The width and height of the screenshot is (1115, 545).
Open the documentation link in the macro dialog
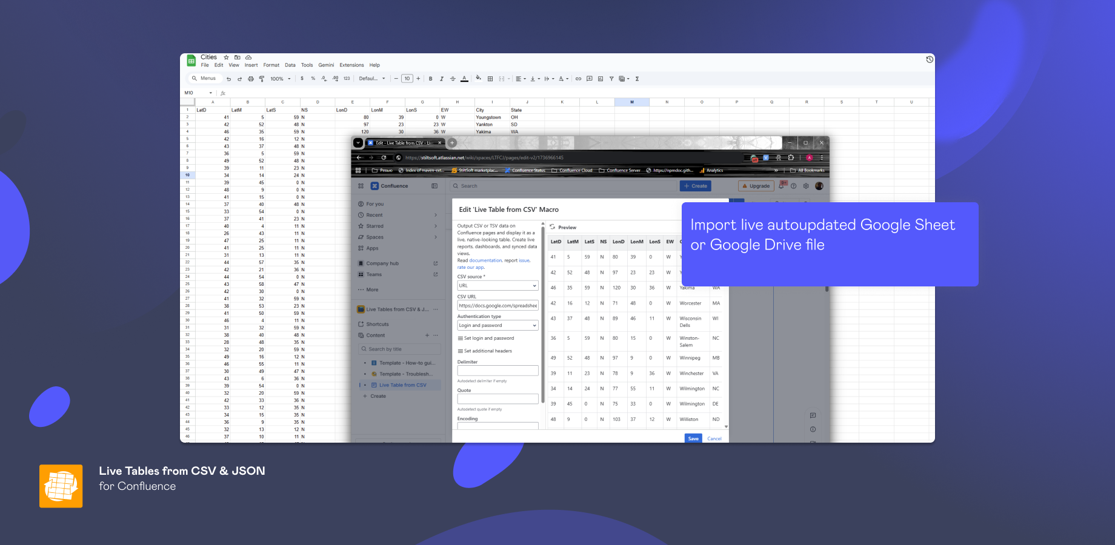point(485,260)
